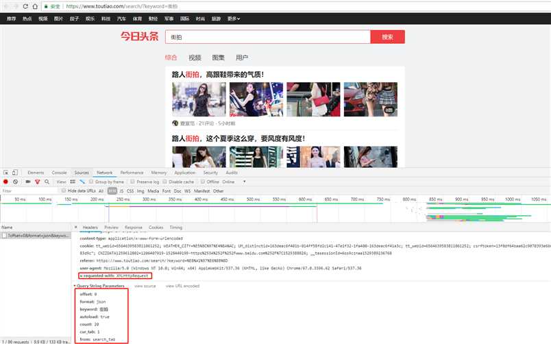Filter requests by WS type

pyautogui.click(x=188, y=191)
